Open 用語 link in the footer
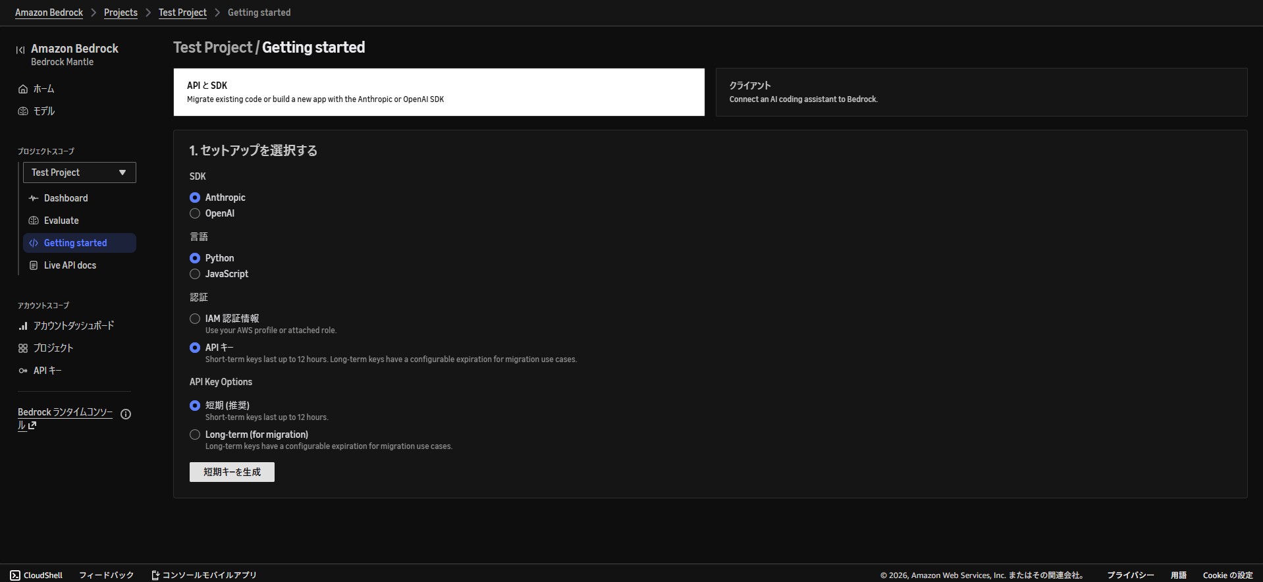The image size is (1263, 582). 1178,575
